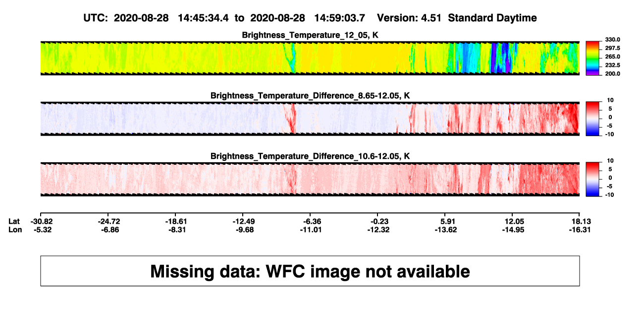Viewport: 644px width, 330px height.
Task: Click the 10.6-12.05 difference image strip
Action: click(x=310, y=179)
